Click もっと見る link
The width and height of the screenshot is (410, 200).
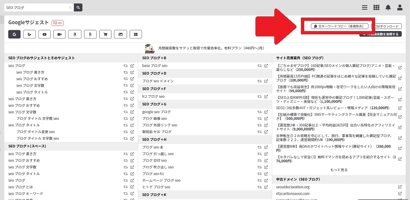click(x=339, y=170)
